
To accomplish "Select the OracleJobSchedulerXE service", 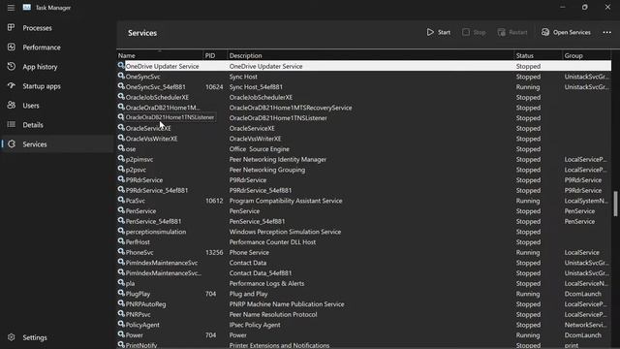I will (364, 97).
